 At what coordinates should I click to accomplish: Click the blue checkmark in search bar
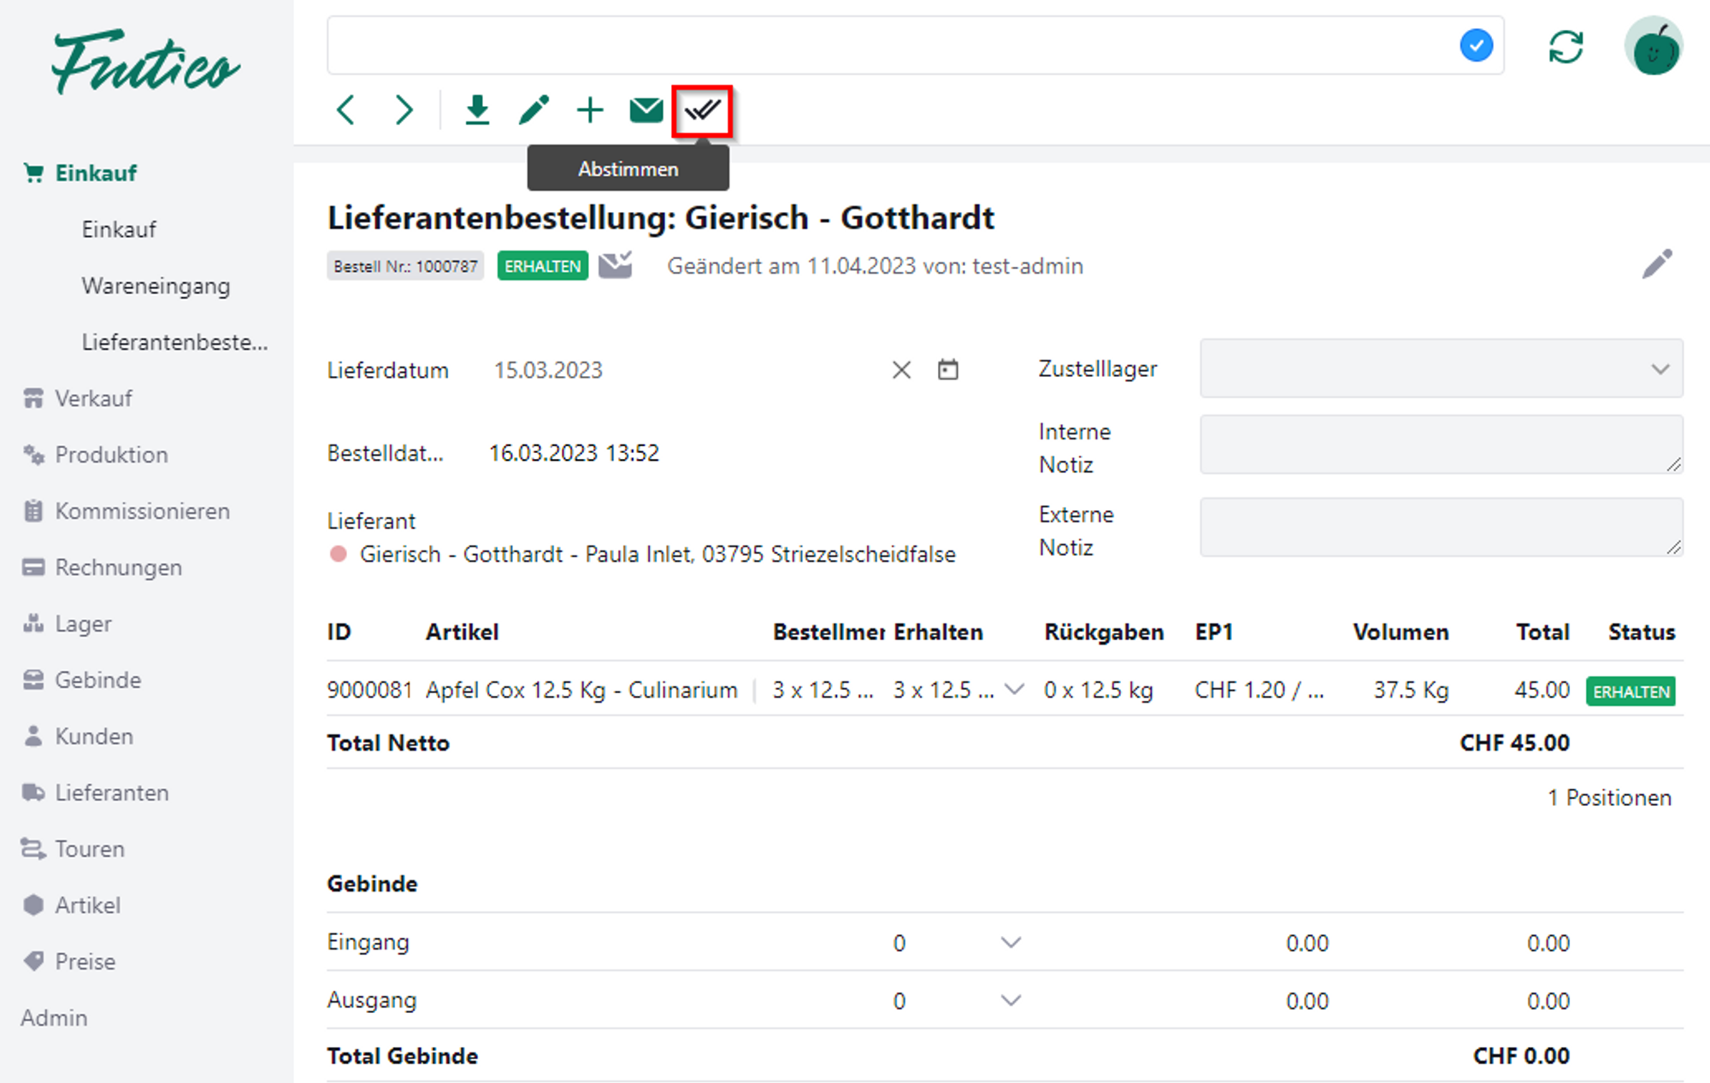click(1476, 45)
